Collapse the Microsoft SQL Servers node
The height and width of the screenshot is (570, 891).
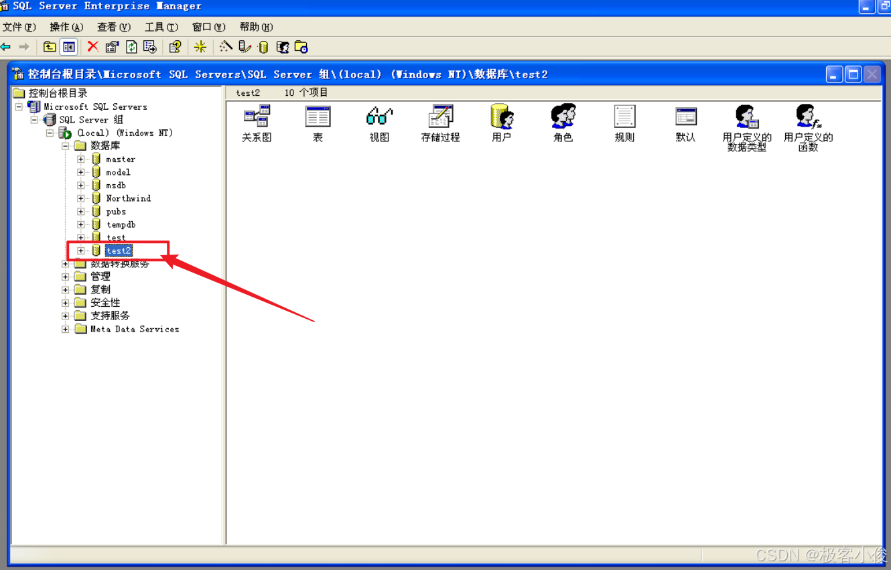point(19,106)
